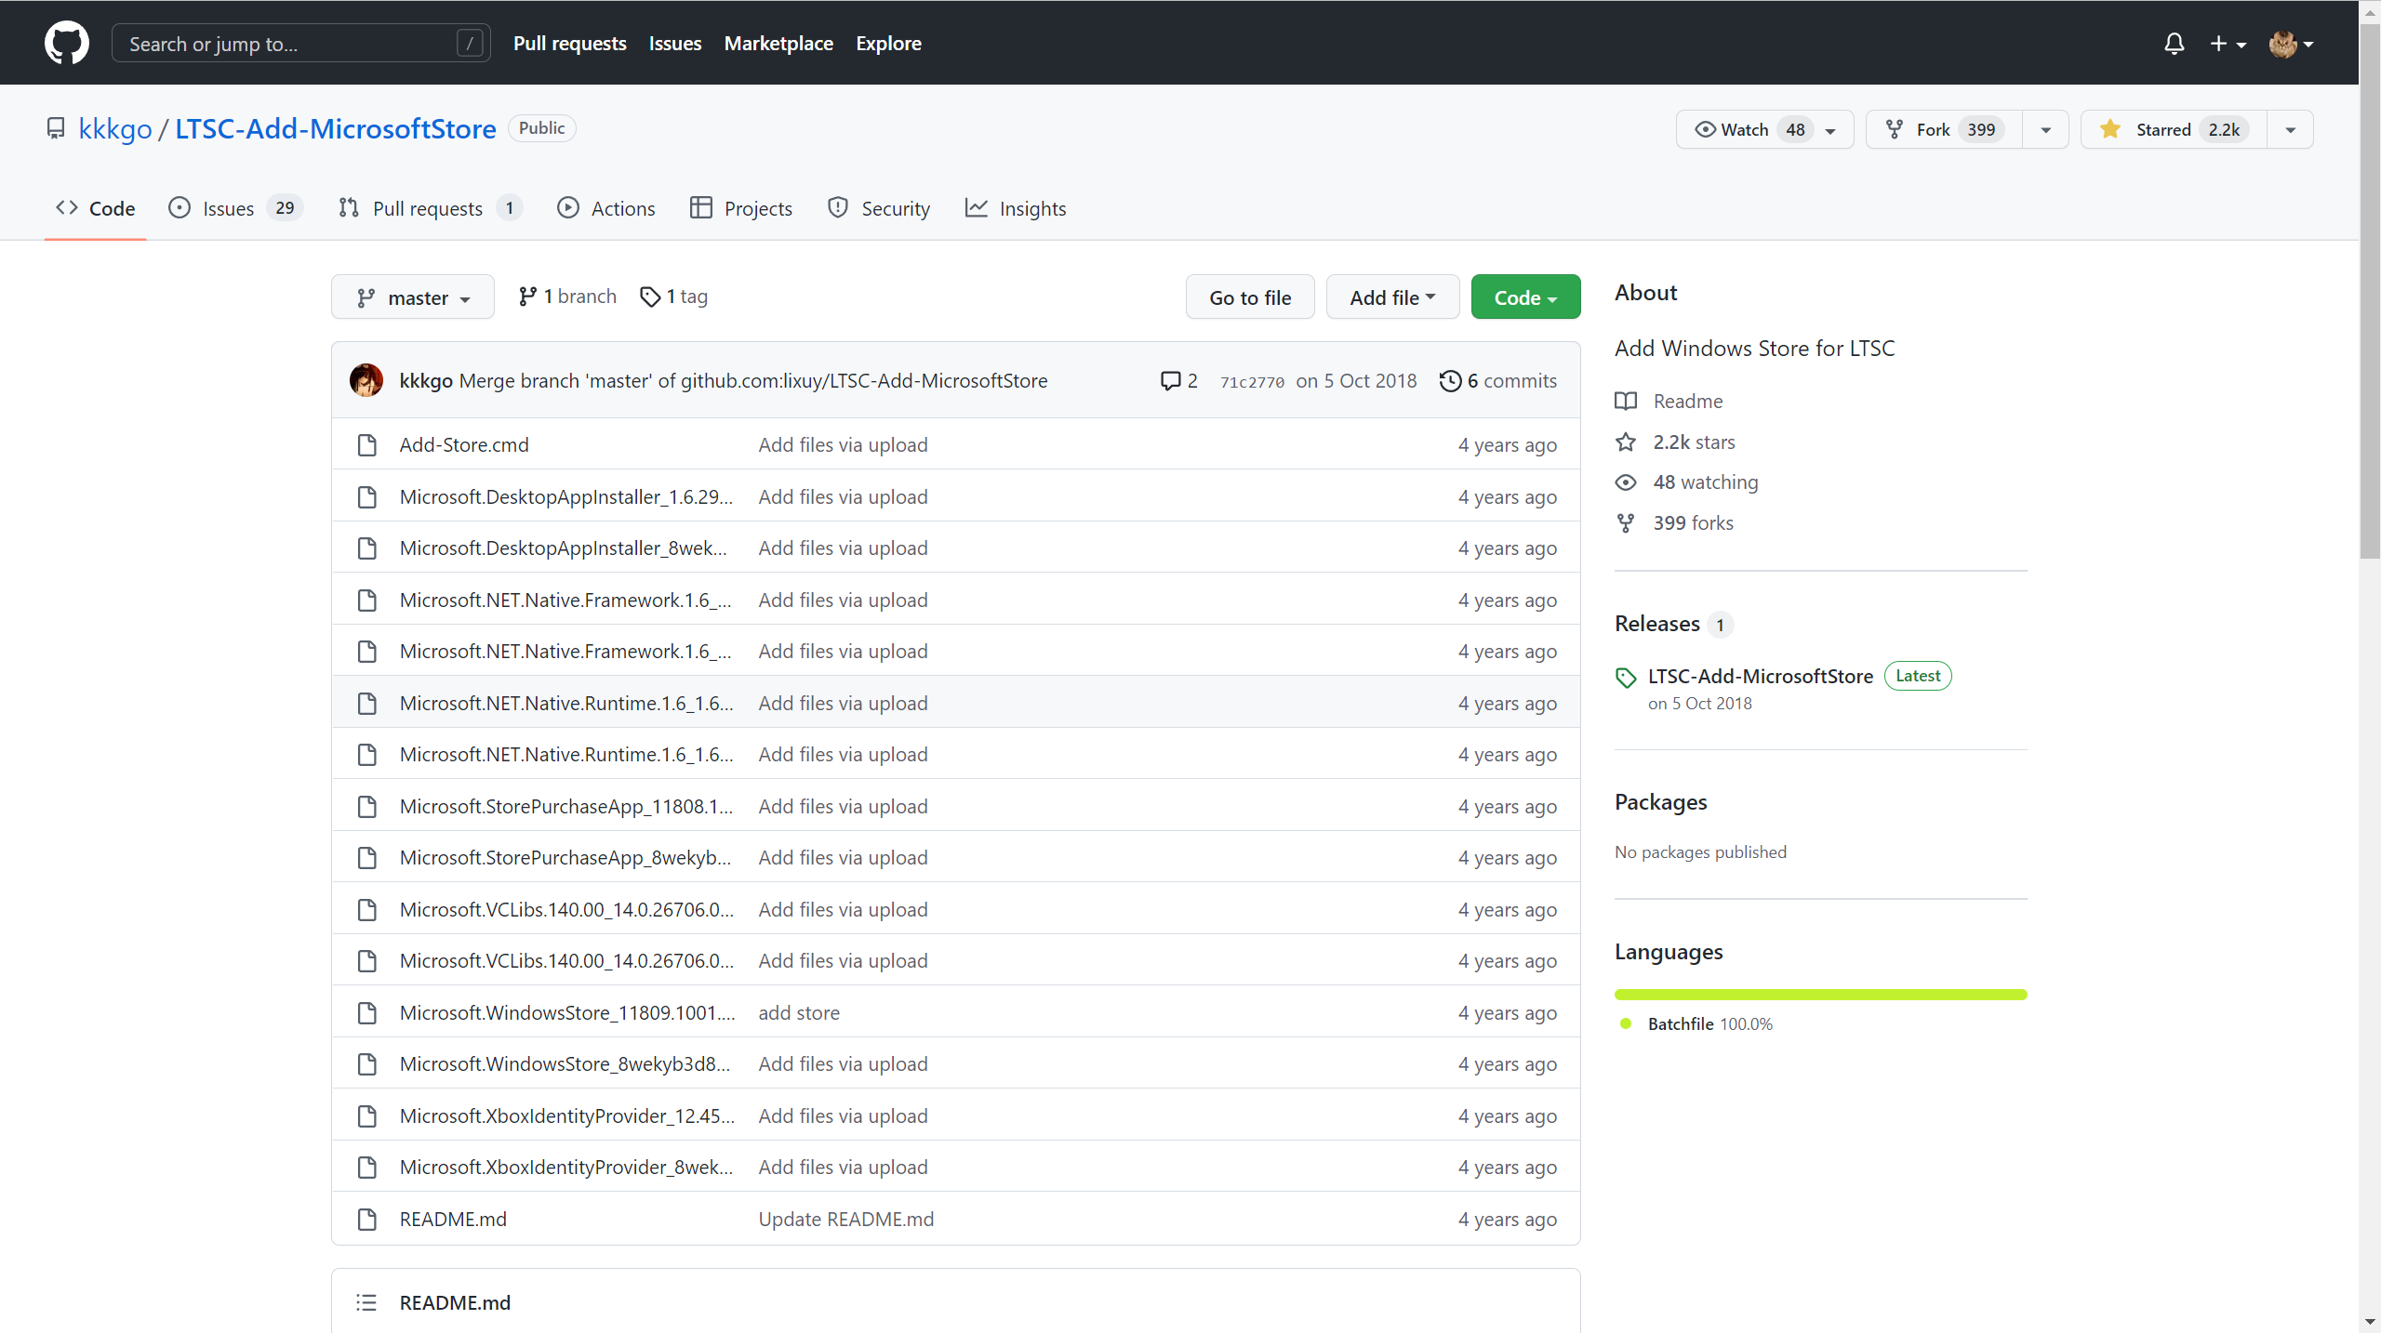2381x1333 pixels.
Task: Click the GitHub Octocat logo
Action: point(66,43)
